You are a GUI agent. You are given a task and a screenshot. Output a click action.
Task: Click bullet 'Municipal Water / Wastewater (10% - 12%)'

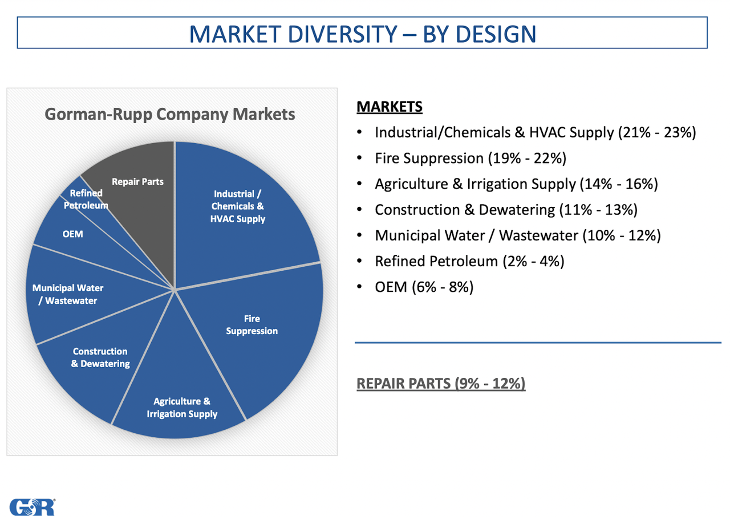(x=517, y=235)
